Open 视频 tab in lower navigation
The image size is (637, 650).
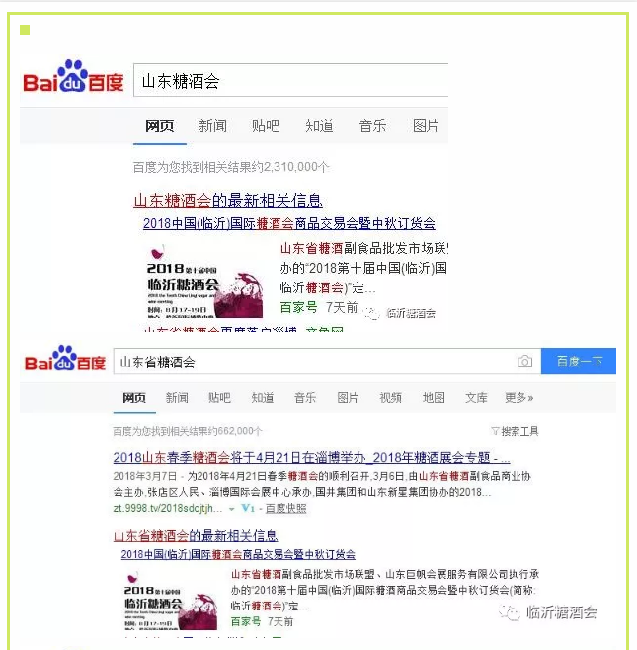[x=390, y=398]
